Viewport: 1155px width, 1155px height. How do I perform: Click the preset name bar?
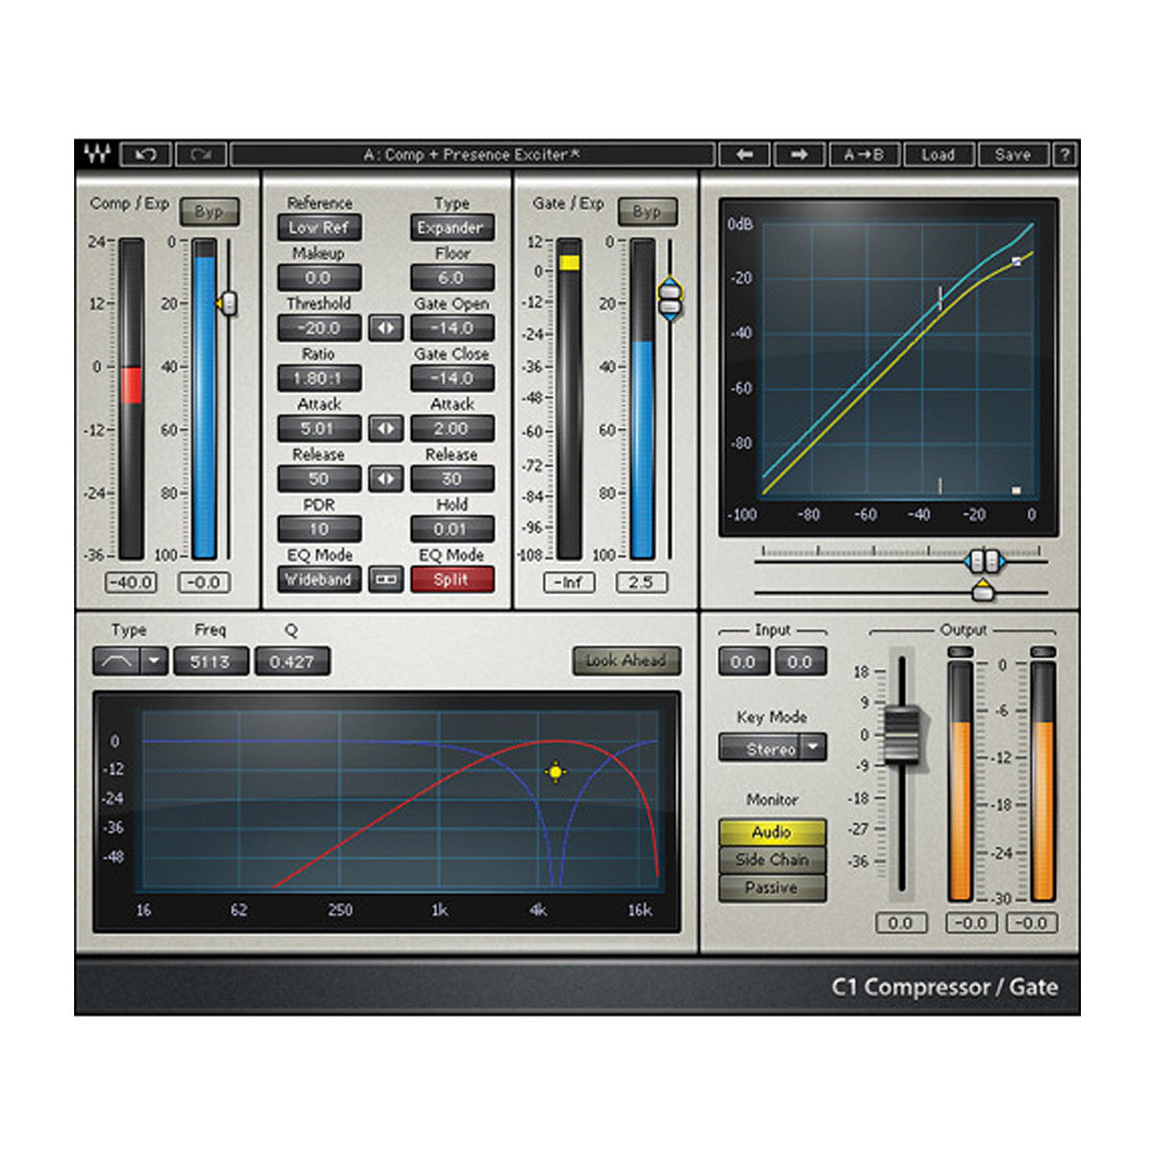click(472, 154)
